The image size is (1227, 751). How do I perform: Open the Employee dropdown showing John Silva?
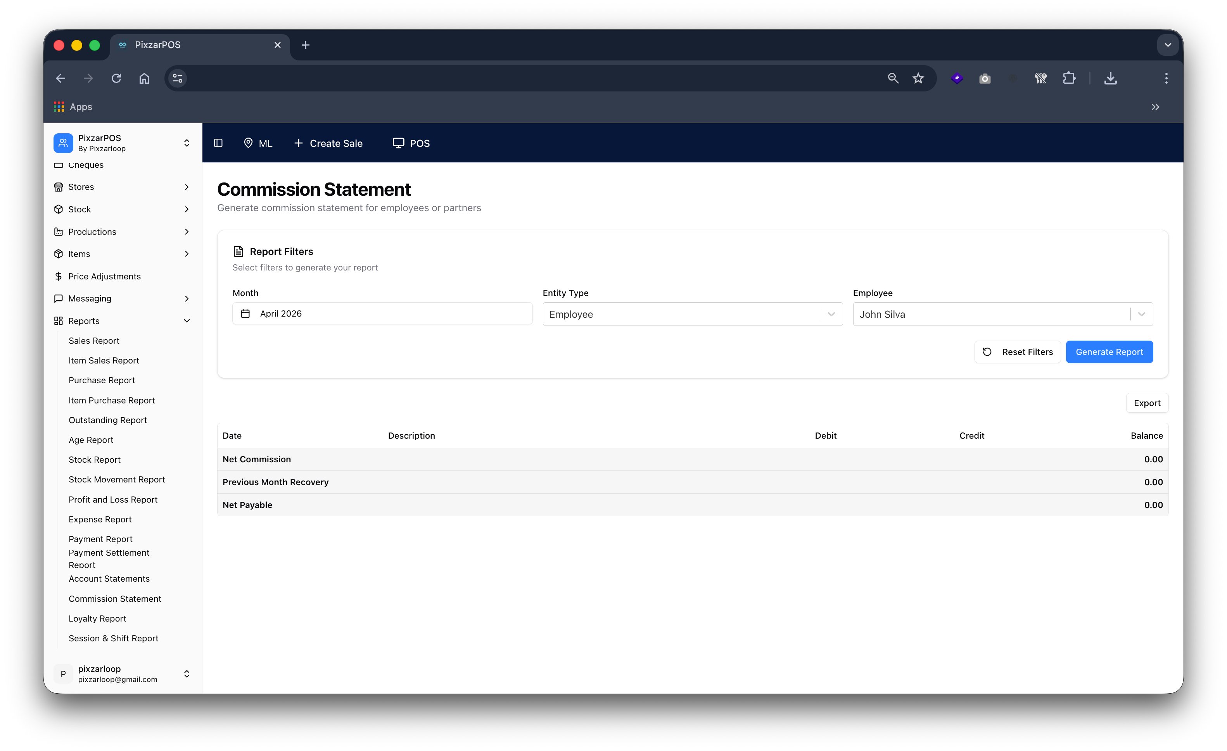pos(1142,314)
